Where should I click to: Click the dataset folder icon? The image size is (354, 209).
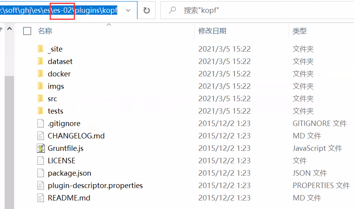pyautogui.click(x=40, y=61)
